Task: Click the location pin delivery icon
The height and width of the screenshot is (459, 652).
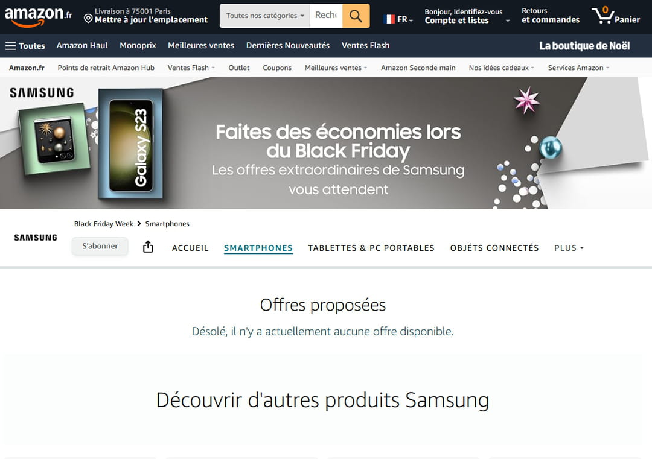Action: point(88,18)
